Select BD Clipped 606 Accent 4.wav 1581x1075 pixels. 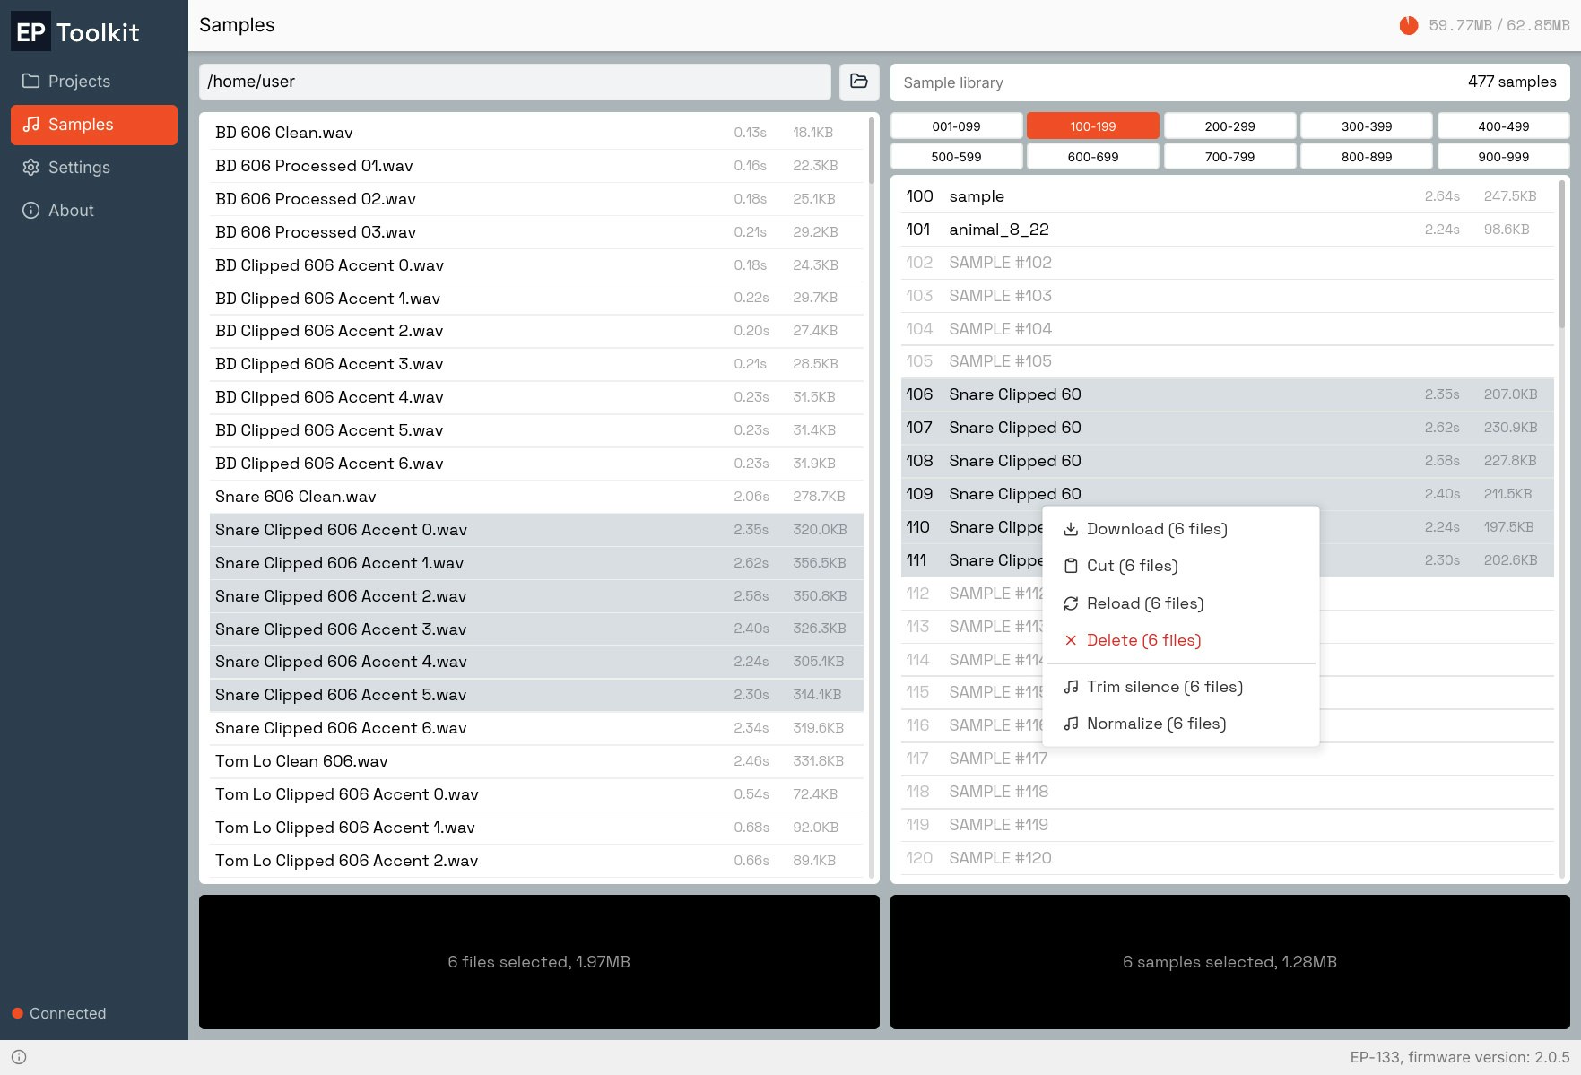pyautogui.click(x=536, y=397)
